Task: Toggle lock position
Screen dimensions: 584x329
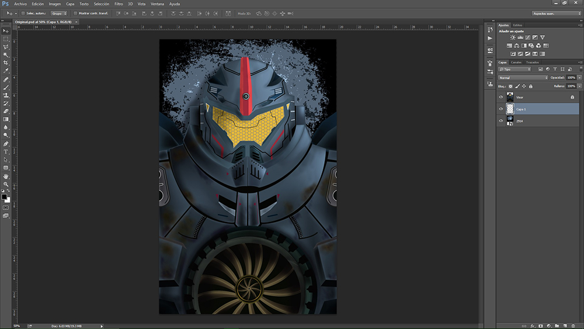Action: [524, 86]
